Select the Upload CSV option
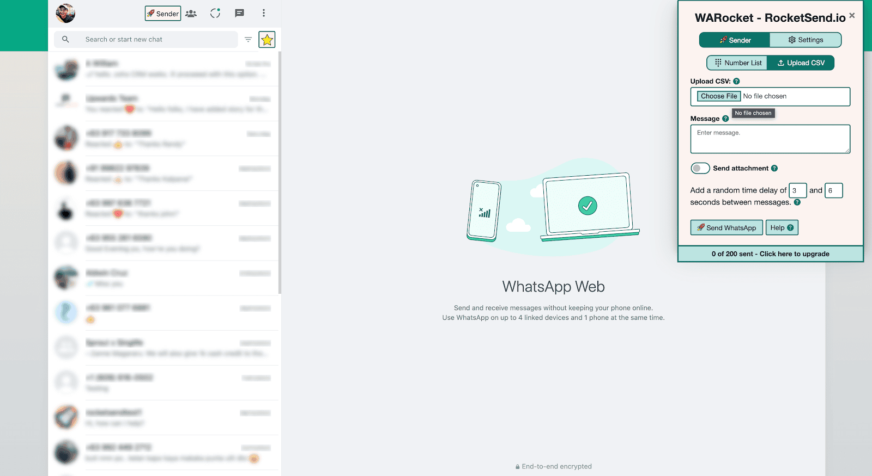The image size is (872, 476). coord(801,63)
